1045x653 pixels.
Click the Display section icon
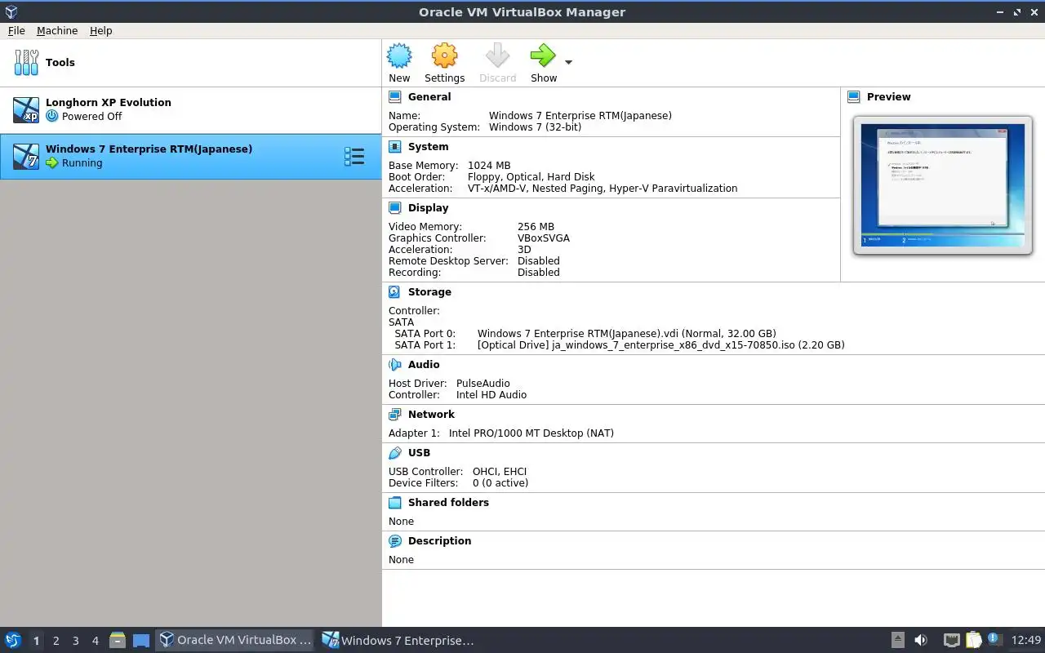coord(395,208)
